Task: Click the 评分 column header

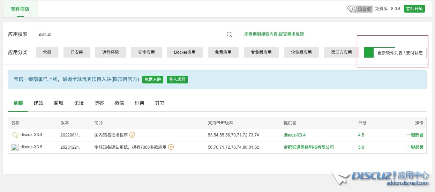Action: point(362,123)
